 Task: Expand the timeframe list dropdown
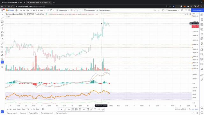(45, 10)
